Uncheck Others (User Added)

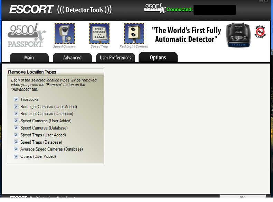(x=16, y=156)
